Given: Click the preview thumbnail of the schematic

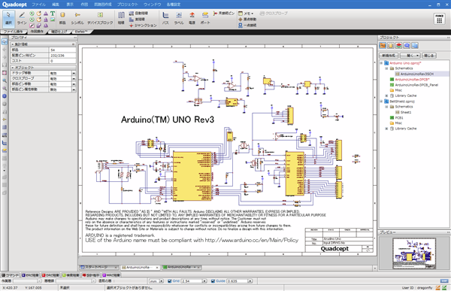Looking at the screenshot, I should point(414,253).
